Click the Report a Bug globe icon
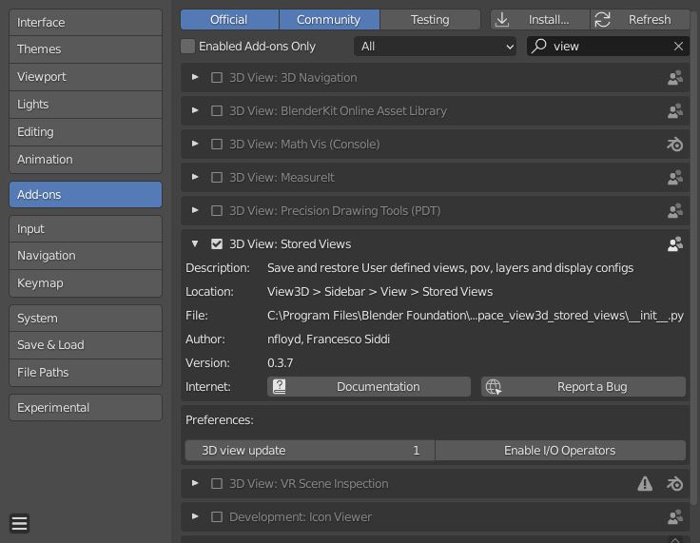 (494, 387)
